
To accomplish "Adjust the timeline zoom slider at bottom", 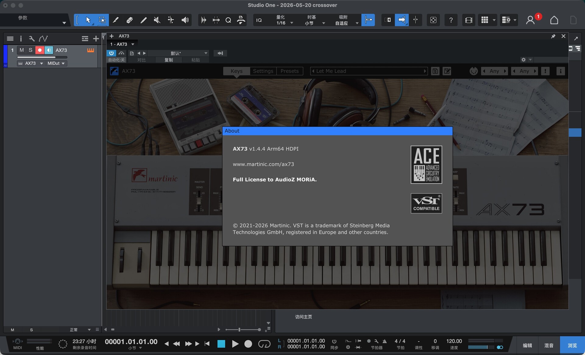I will coord(243,330).
